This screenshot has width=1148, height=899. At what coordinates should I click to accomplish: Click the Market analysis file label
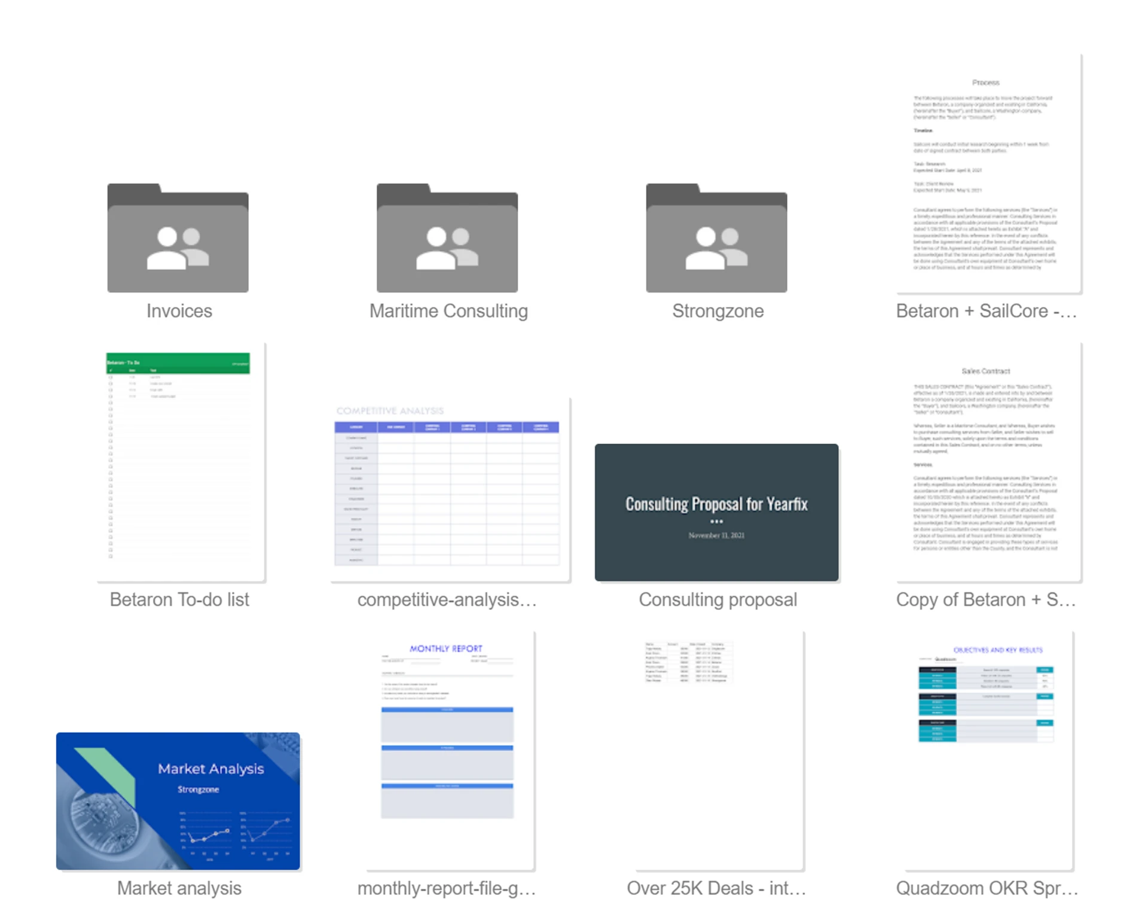pos(179,888)
